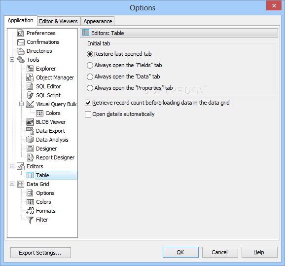The width and height of the screenshot is (285, 266).
Task: Select Table label under Editors
Action: (x=42, y=175)
